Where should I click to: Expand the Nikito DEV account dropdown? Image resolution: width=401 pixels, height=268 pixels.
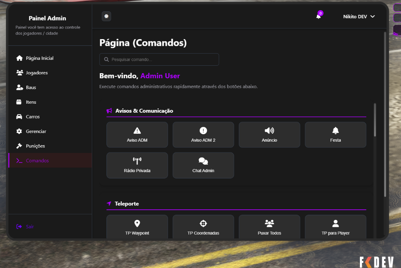coord(359,16)
